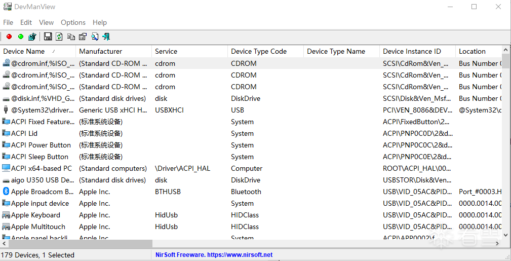The height and width of the screenshot is (261, 511).
Task: Open the File menu
Action: pyautogui.click(x=8, y=22)
